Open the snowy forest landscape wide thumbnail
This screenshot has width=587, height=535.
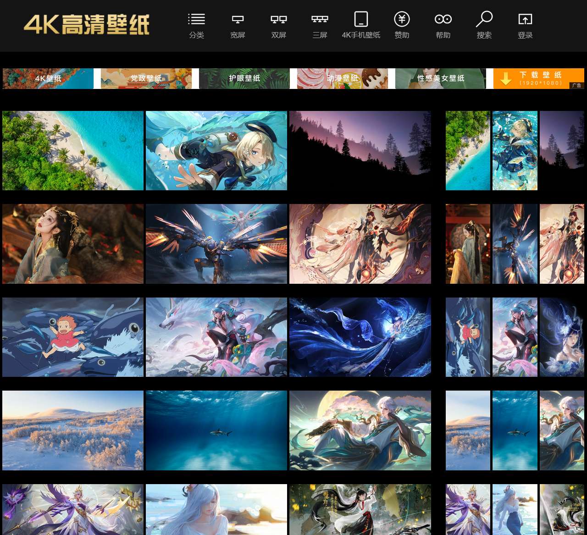(73, 430)
